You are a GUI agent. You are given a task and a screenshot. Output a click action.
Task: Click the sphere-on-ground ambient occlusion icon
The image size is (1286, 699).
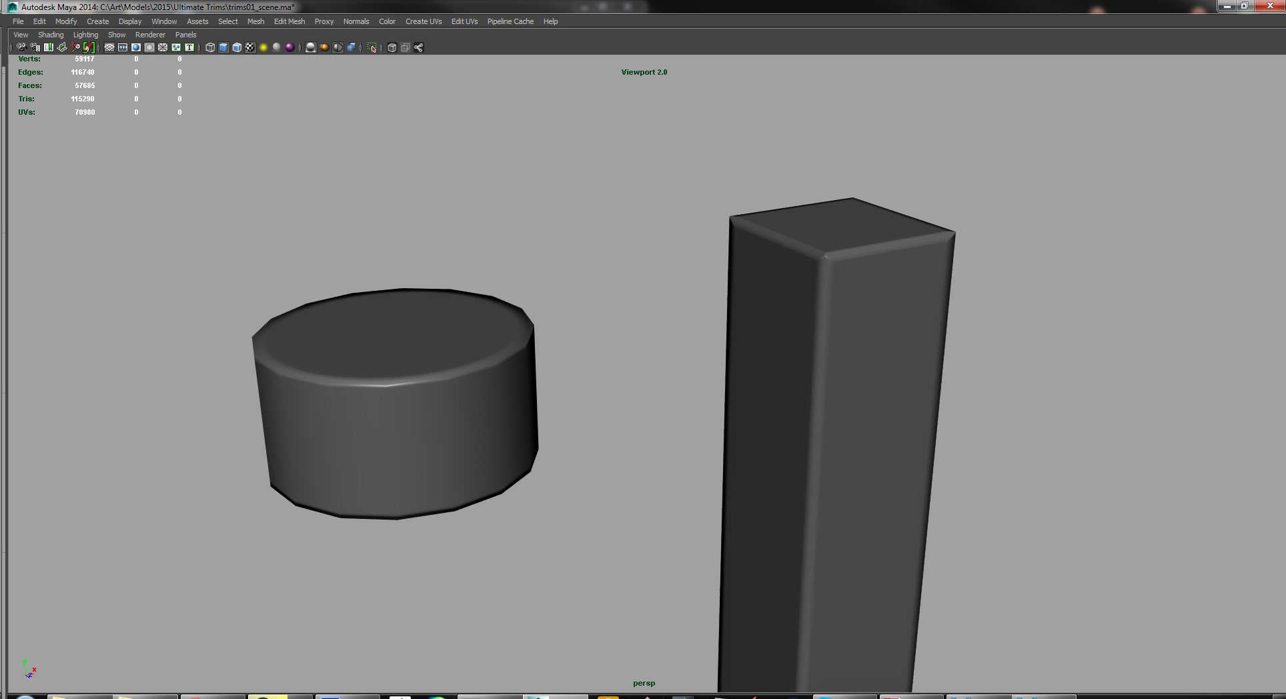(311, 47)
